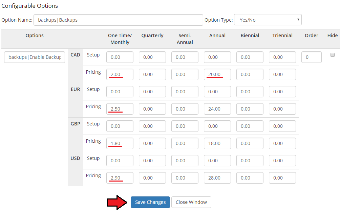Click GBP Pricing biennial field
Image resolution: width=340 pixels, height=213 pixels.
(250, 143)
